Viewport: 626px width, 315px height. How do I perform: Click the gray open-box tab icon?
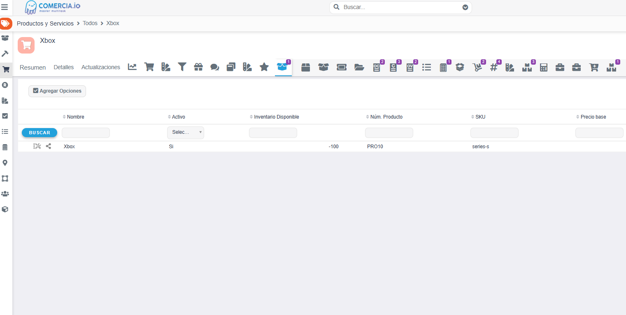click(x=323, y=67)
